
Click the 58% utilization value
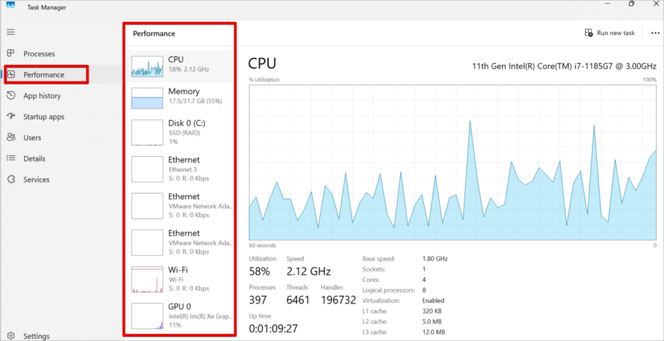click(259, 271)
